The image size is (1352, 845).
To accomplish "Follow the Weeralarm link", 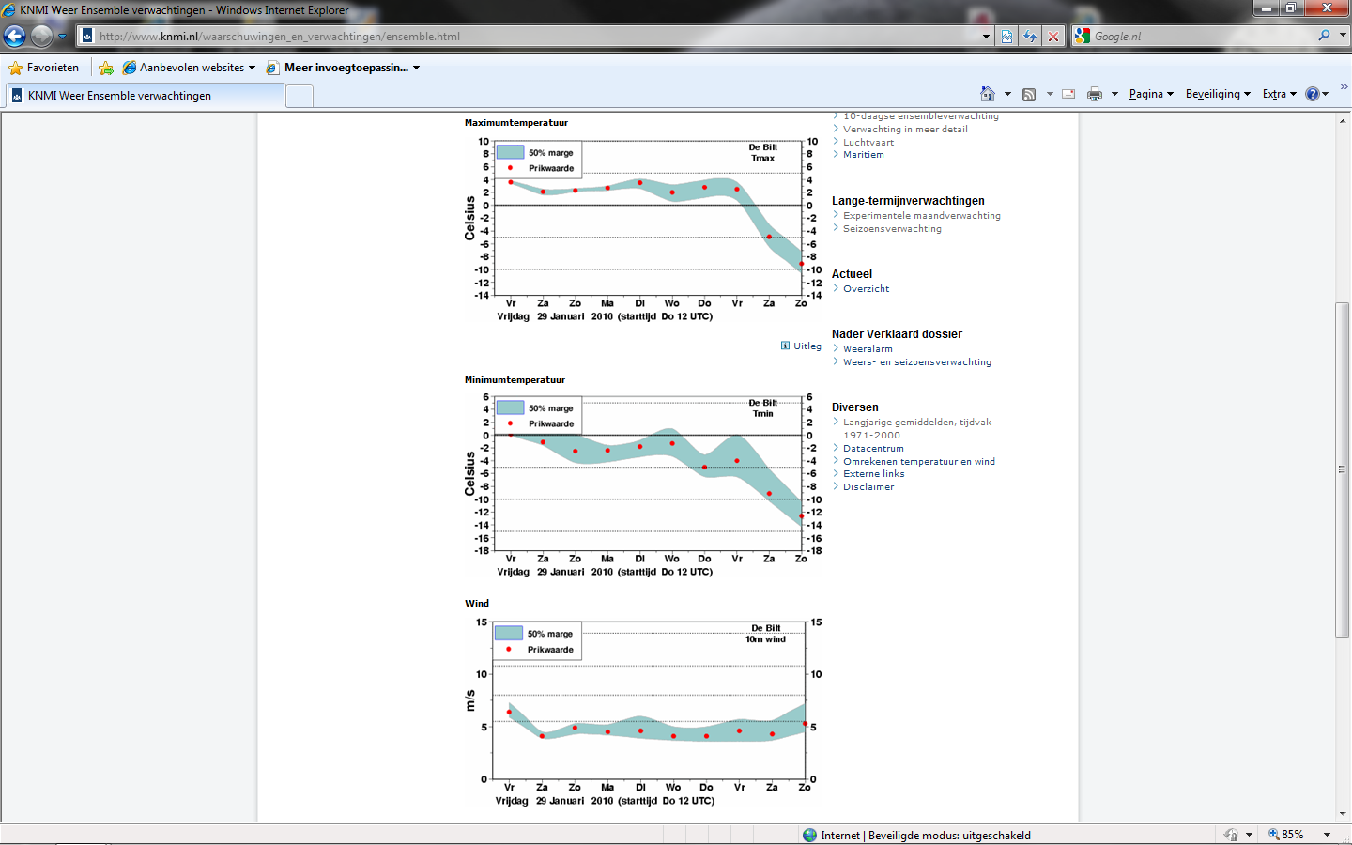I will tap(868, 349).
